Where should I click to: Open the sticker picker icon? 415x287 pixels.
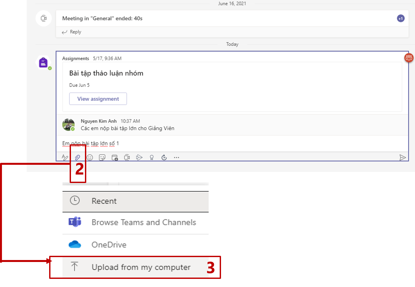coord(102,158)
